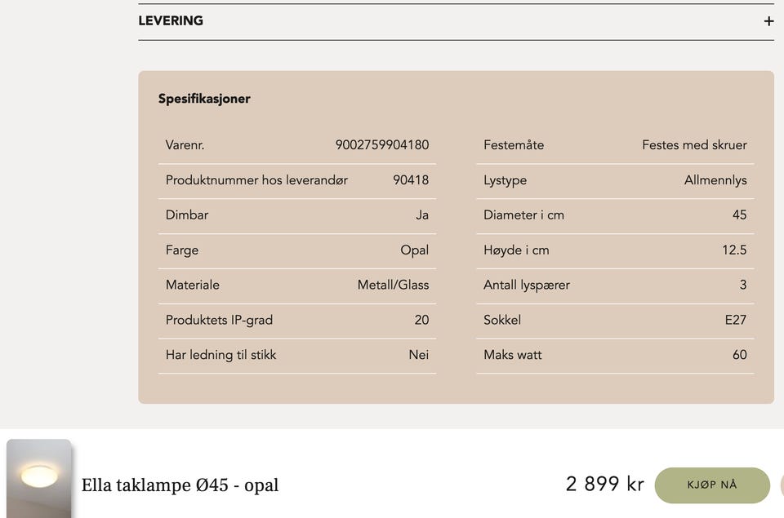Click the Produktnummer hos leverandør value 90418

coord(411,179)
